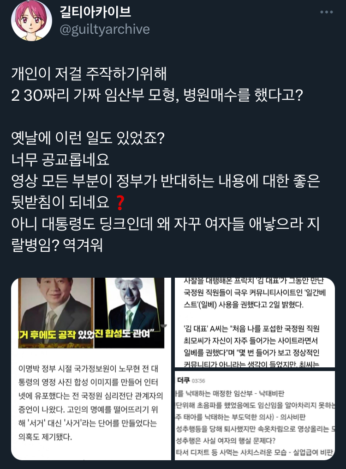The width and height of the screenshot is (346, 469).
Task: Open attached image about 국정원 직원들 일베
Action: coord(255,322)
